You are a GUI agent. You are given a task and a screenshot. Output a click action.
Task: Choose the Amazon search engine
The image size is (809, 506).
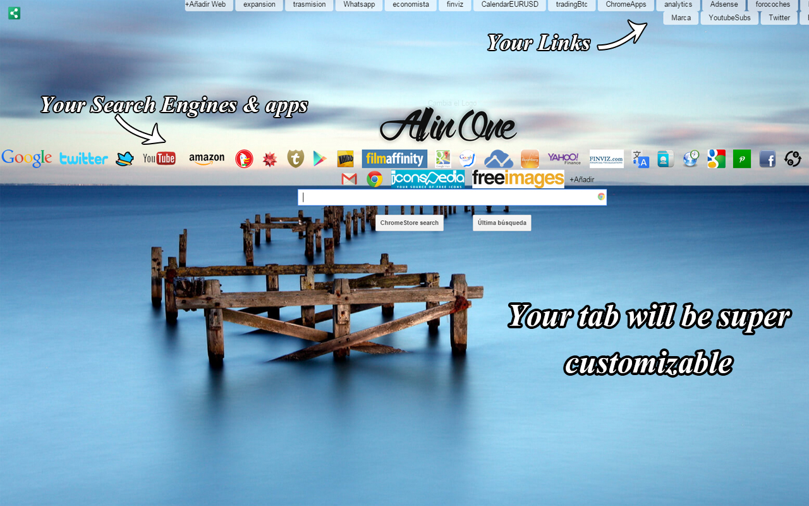[207, 159]
